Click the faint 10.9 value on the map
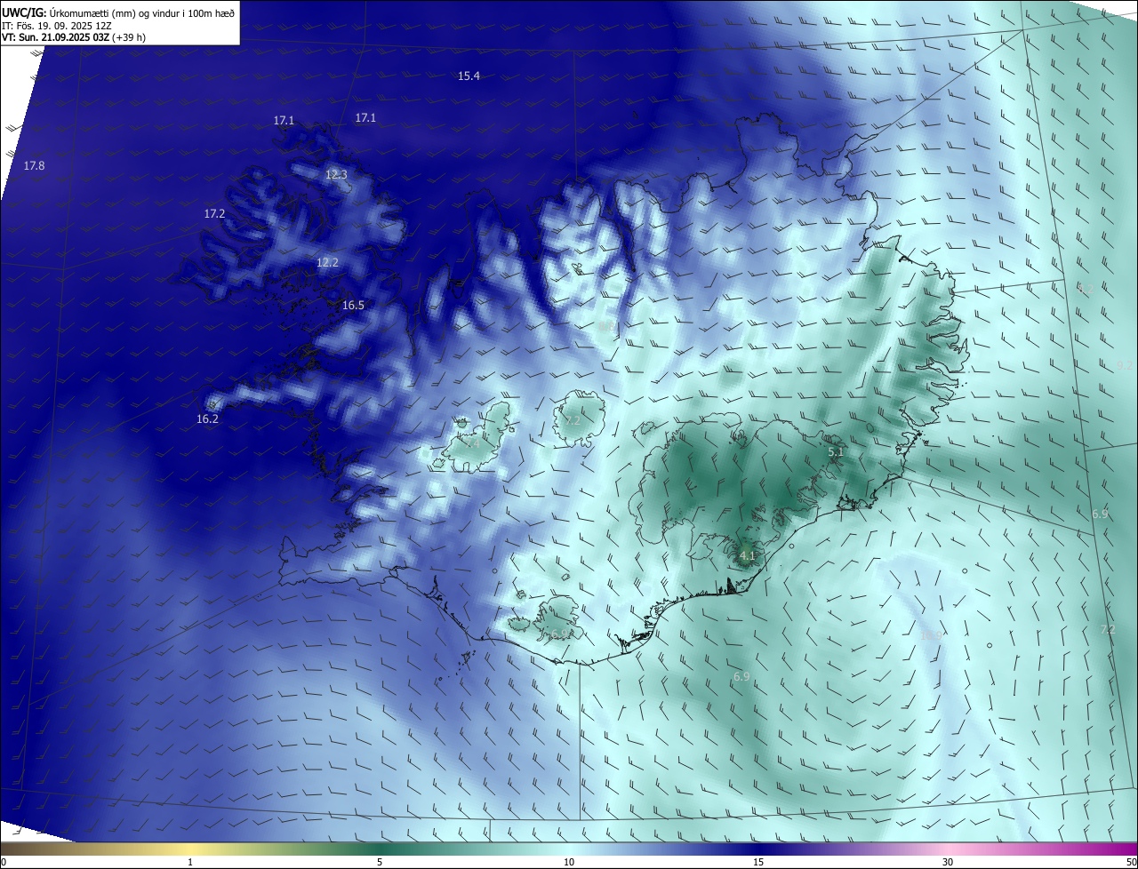 tap(930, 636)
